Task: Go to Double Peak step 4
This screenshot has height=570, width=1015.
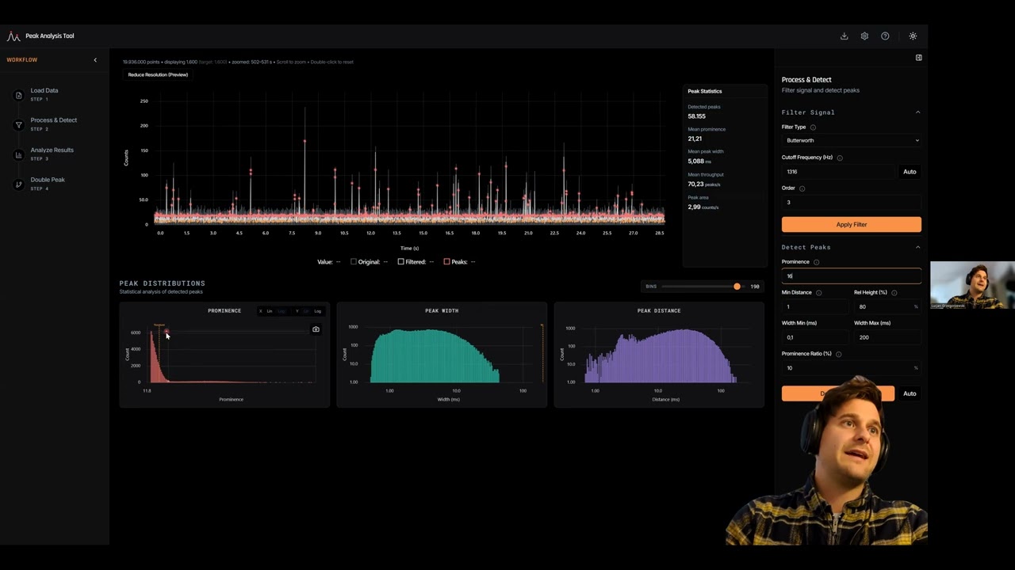Action: (48, 183)
